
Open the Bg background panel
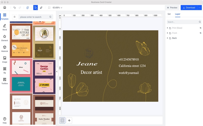click(x=5, y=70)
